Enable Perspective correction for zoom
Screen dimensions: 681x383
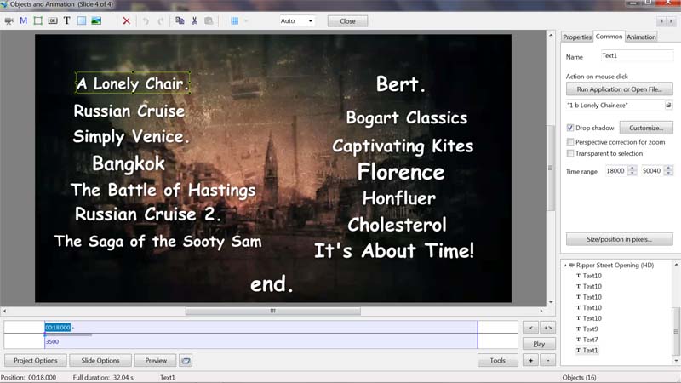[570, 142]
